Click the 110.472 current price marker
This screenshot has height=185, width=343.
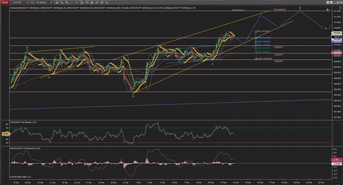337,37
